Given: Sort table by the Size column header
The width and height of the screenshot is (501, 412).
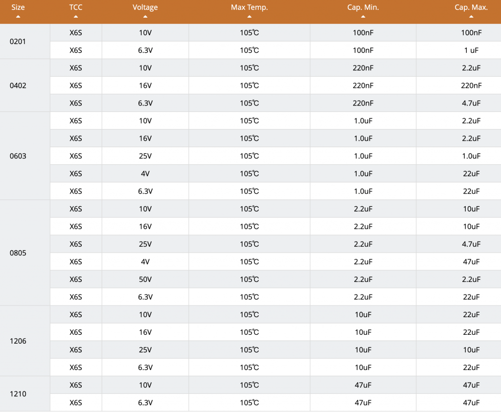Looking at the screenshot, I should click(x=18, y=7).
